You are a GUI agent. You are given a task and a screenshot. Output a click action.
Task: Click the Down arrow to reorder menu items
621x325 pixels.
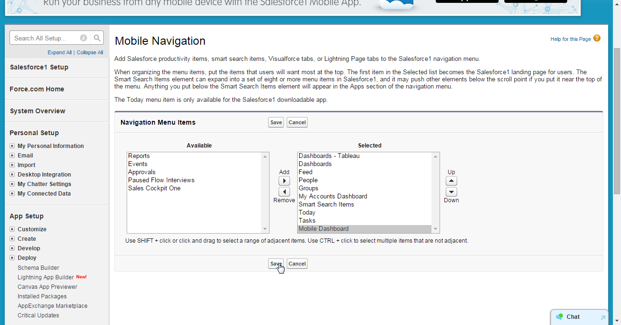[451, 192]
